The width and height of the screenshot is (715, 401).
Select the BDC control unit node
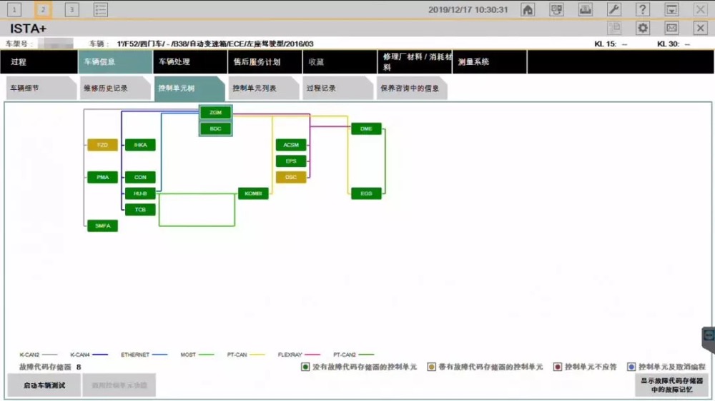tap(215, 129)
